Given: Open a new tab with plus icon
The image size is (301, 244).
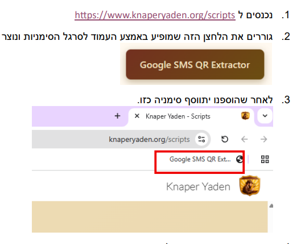Looking at the screenshot, I should point(117,116).
